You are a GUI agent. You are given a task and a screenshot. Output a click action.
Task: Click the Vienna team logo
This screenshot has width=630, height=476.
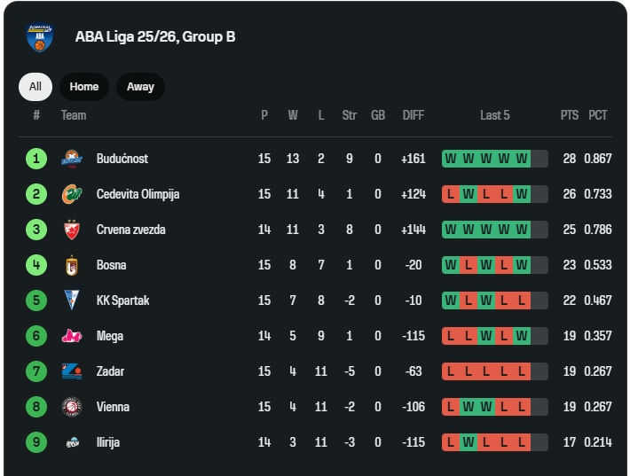coord(71,407)
